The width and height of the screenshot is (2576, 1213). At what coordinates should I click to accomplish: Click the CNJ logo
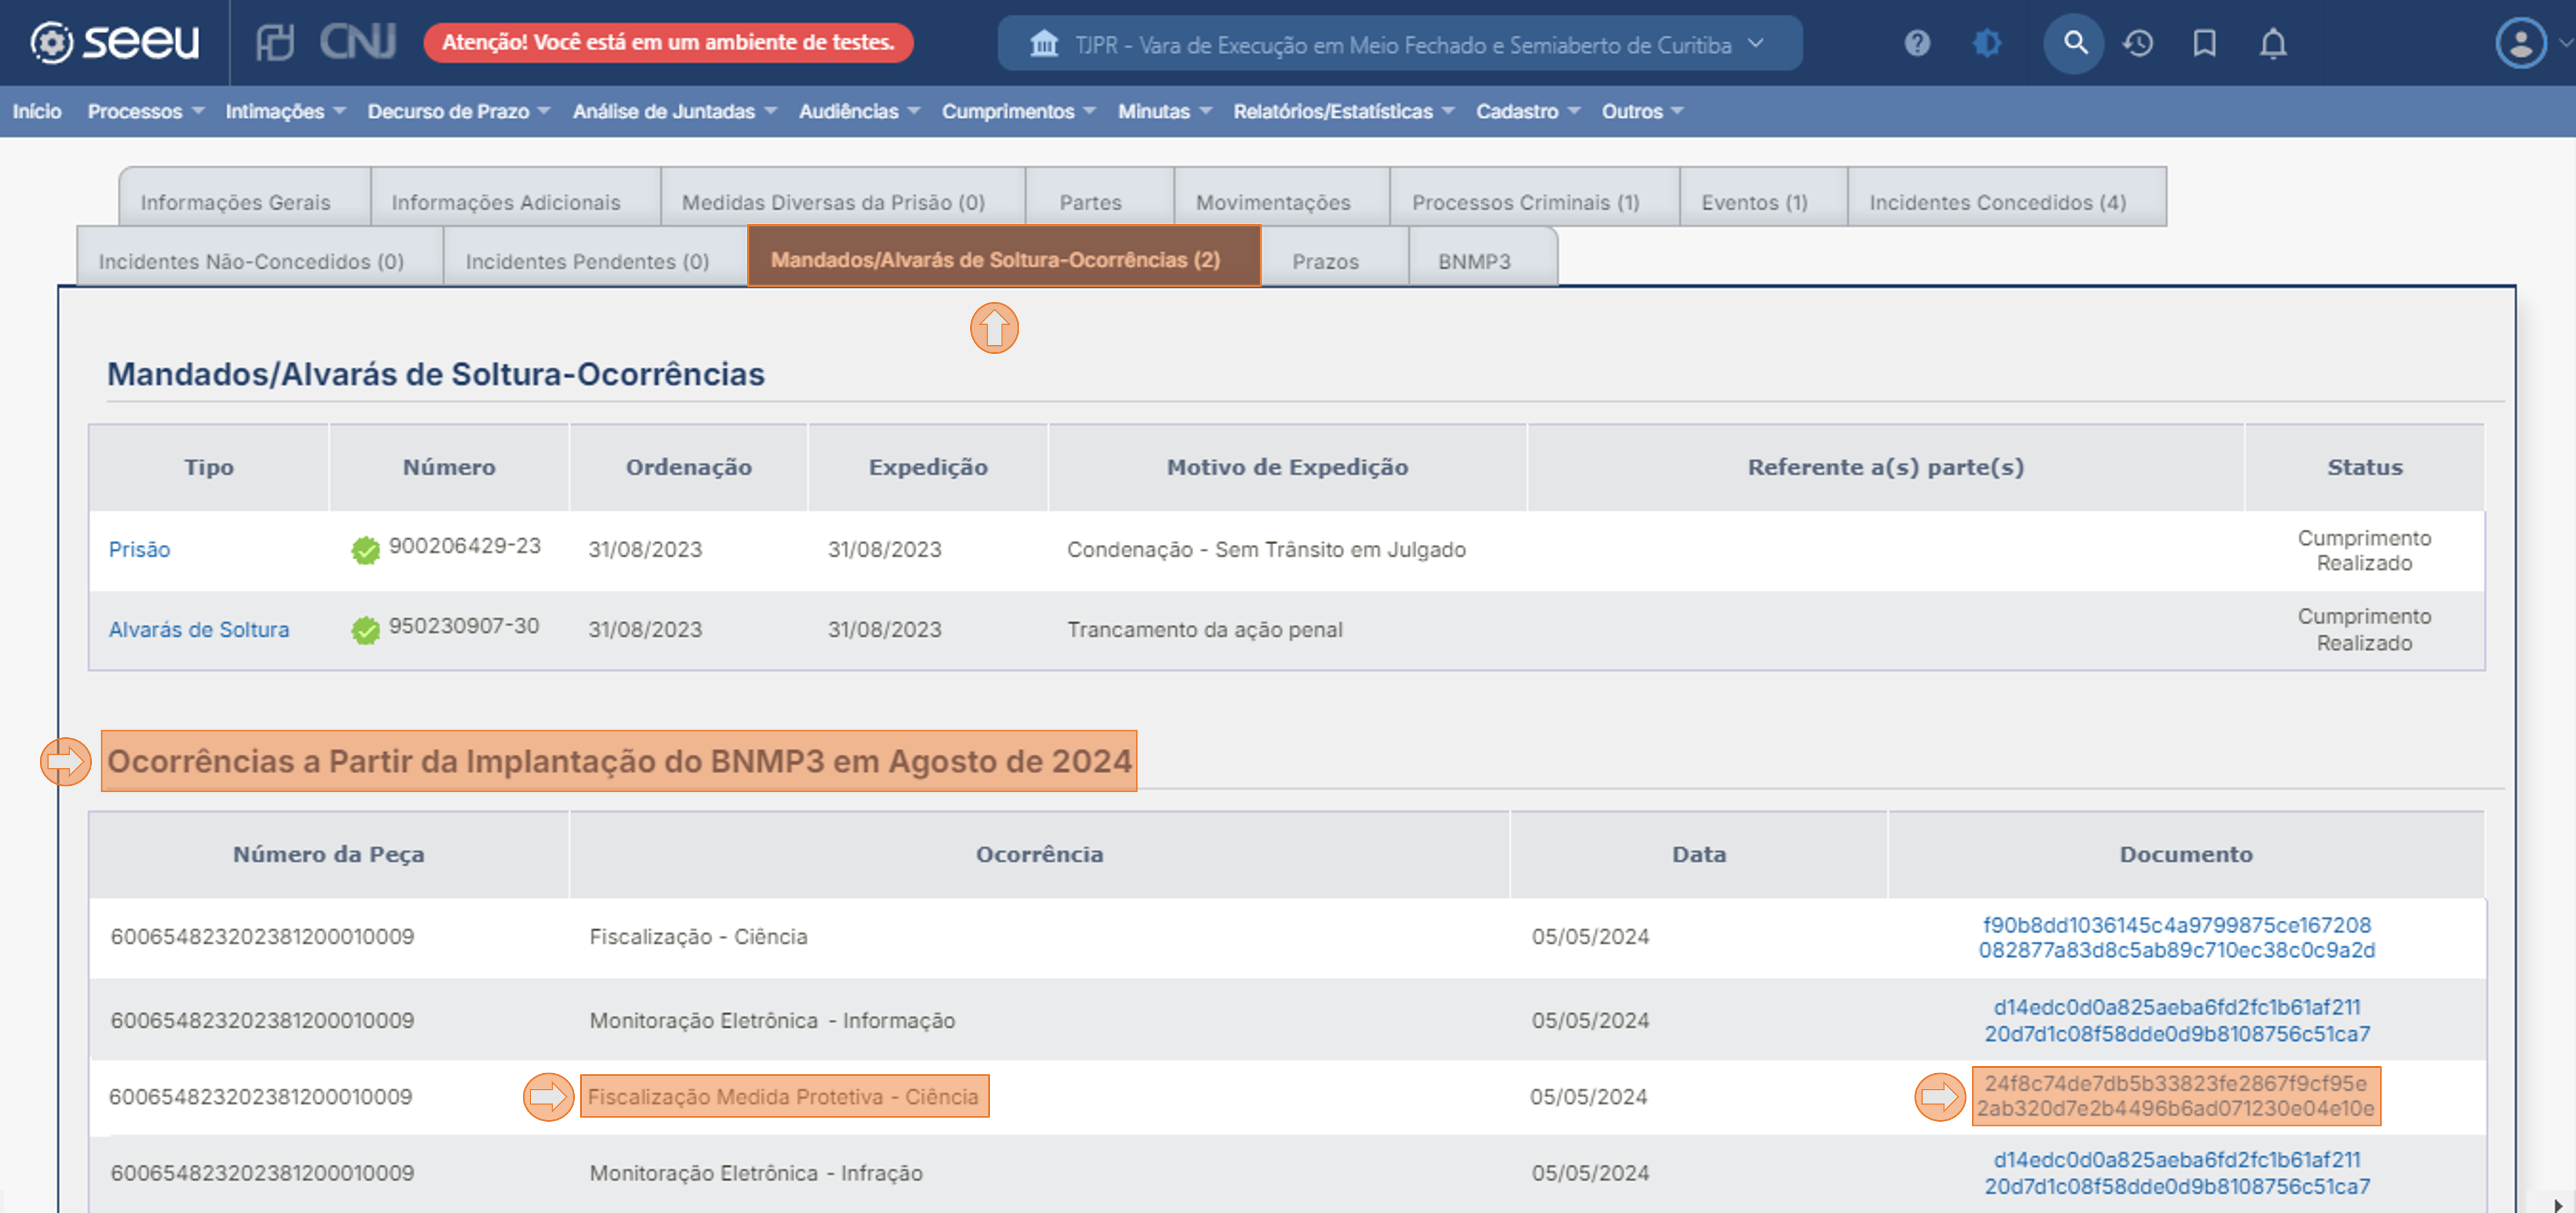[357, 43]
